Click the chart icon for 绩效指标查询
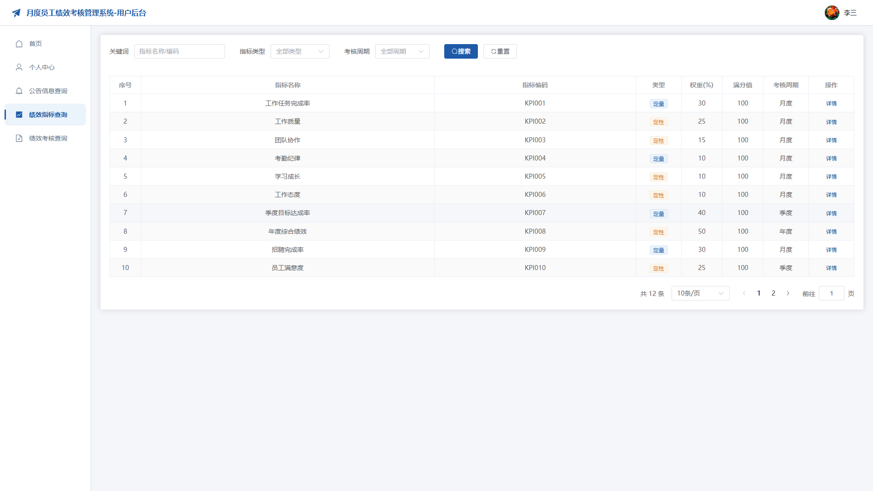Viewport: 873px width, 491px height. click(19, 115)
